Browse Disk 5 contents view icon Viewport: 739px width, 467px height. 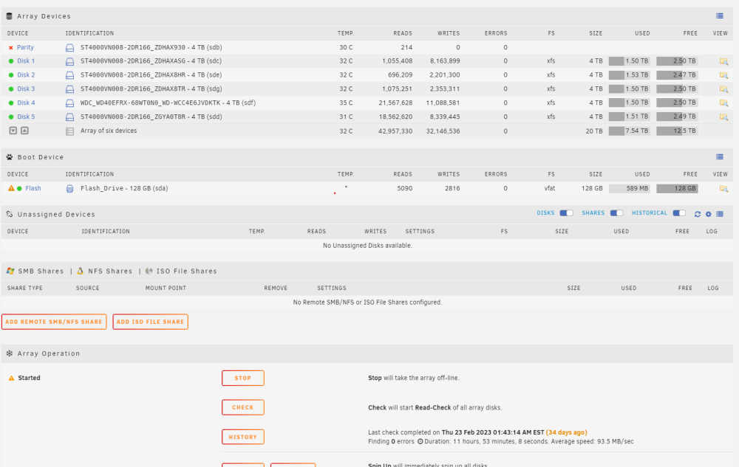(x=723, y=117)
